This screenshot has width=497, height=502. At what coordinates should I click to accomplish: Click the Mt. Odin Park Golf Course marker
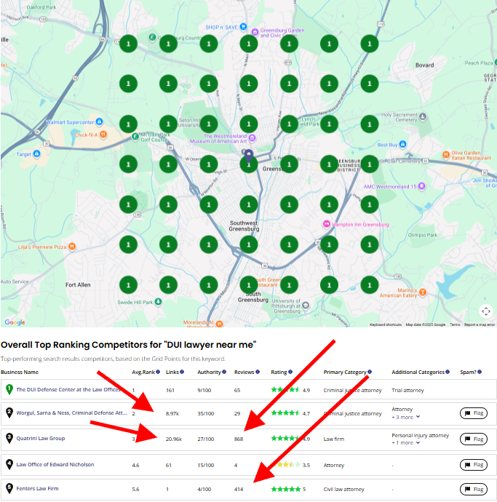pyautogui.click(x=135, y=137)
